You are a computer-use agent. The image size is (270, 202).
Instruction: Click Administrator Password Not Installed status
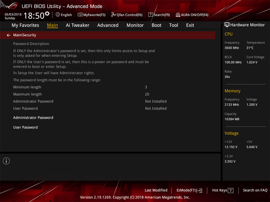(x=156, y=101)
